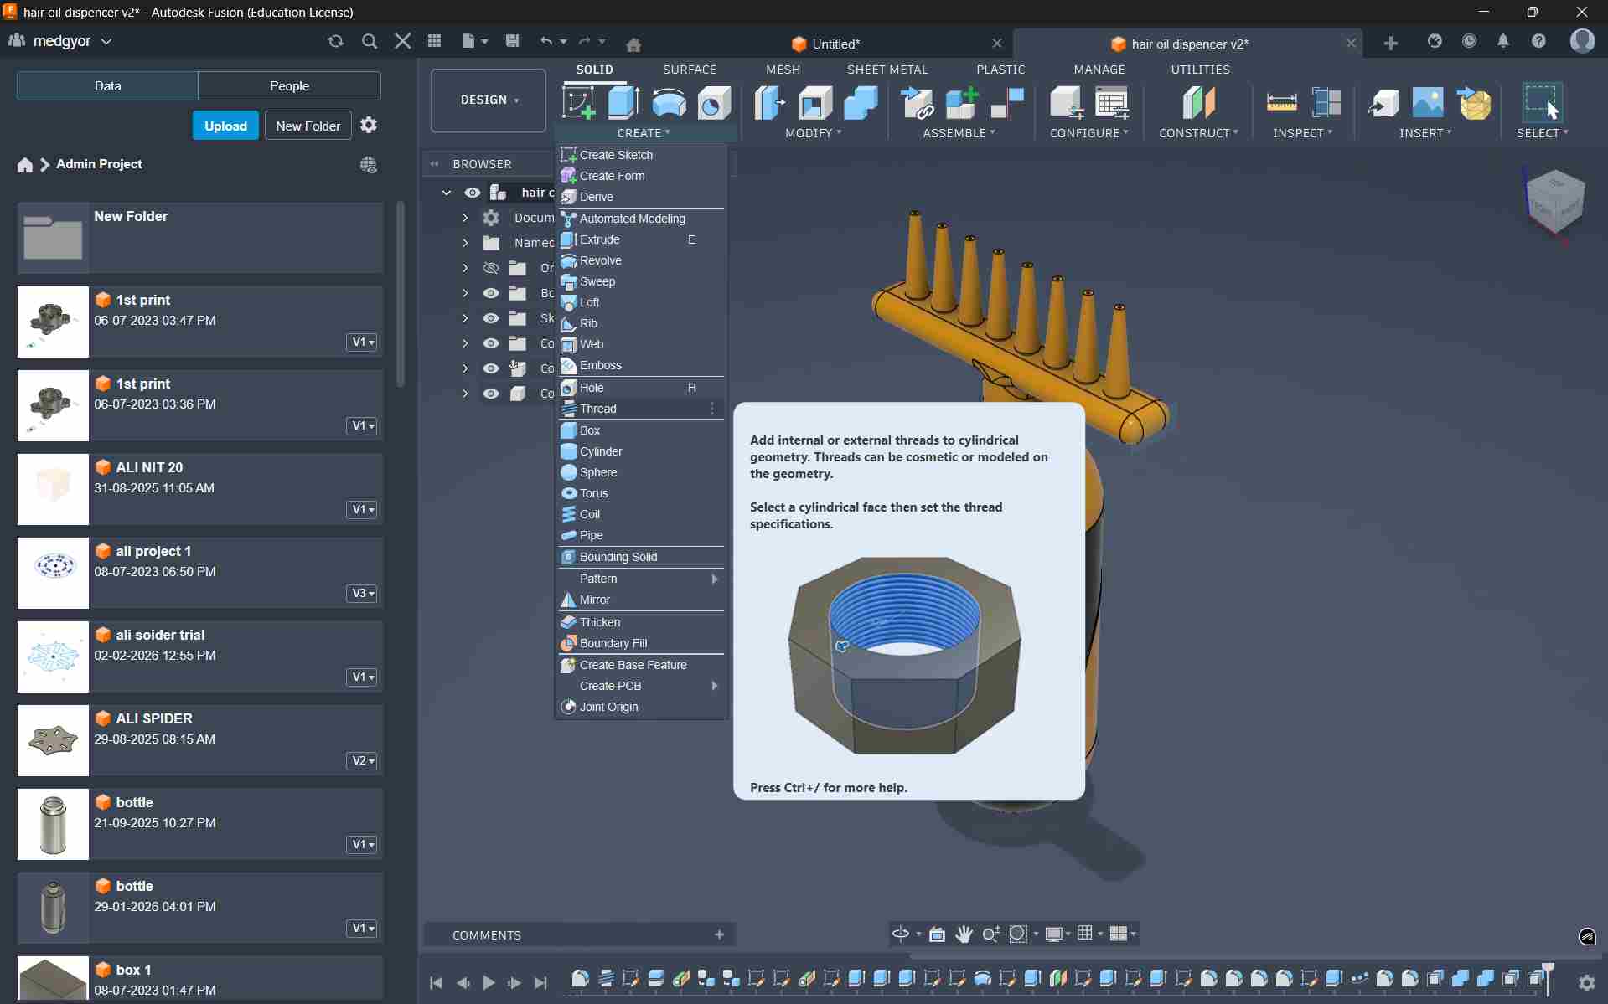Open Pattern submenu in Create menu

[641, 579]
